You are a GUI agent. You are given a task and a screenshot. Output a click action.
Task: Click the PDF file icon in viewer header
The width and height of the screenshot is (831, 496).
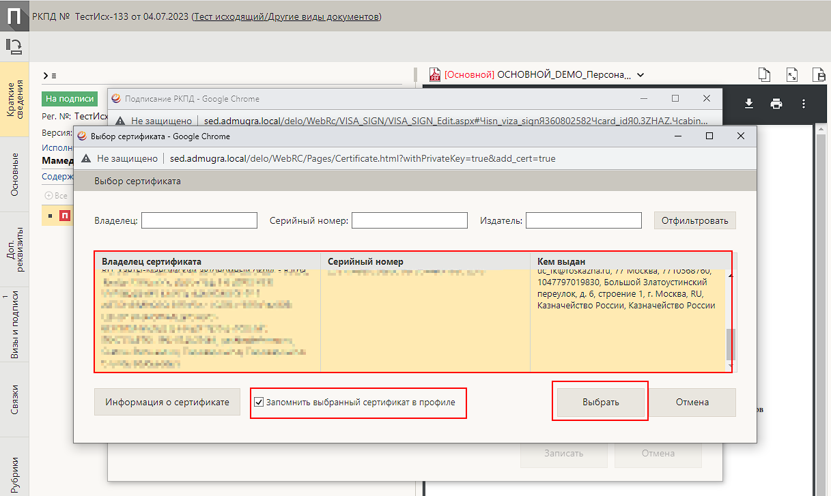click(434, 74)
